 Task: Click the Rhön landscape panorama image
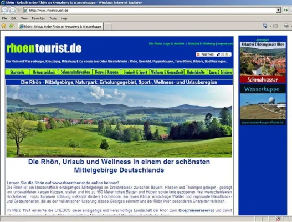[119, 121]
